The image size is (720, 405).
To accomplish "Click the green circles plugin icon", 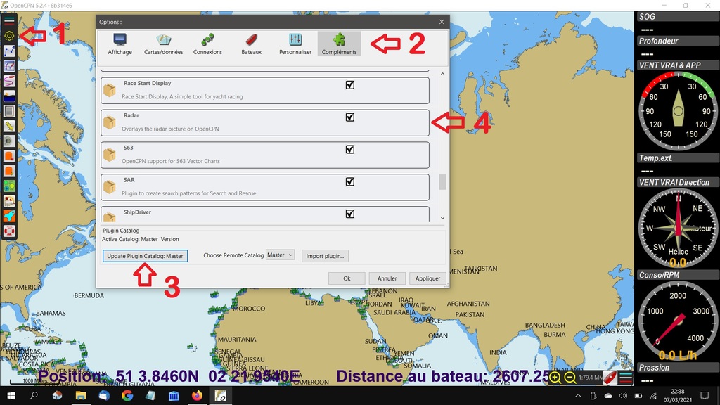I will [x=9, y=186].
